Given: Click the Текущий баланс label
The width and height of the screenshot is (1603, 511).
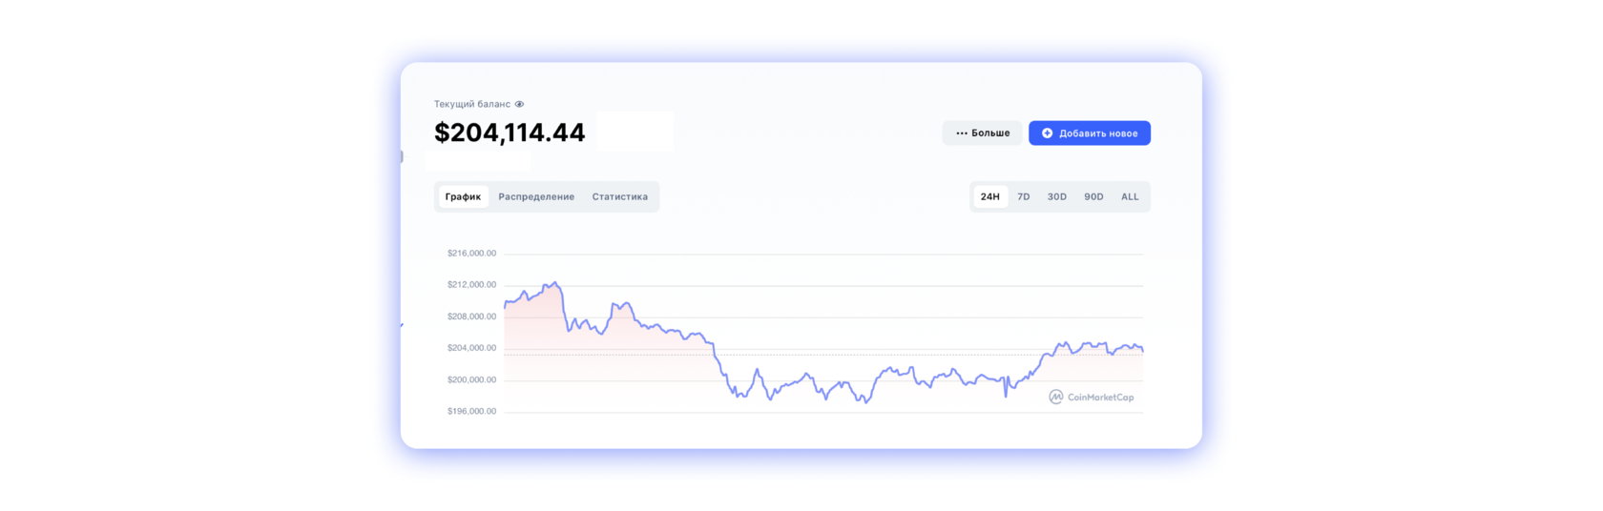Looking at the screenshot, I should click(471, 104).
